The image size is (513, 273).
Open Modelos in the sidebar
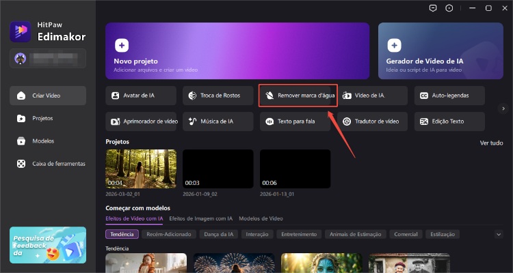click(x=48, y=141)
